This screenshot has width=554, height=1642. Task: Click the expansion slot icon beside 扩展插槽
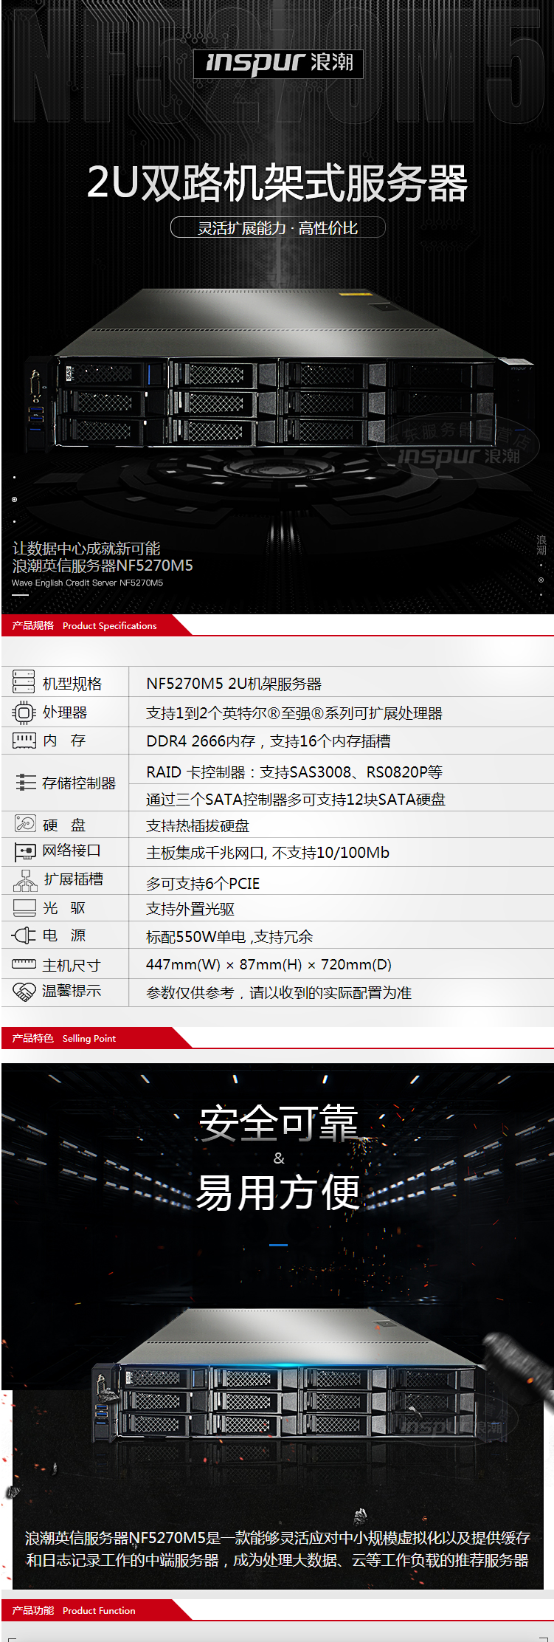point(25,880)
